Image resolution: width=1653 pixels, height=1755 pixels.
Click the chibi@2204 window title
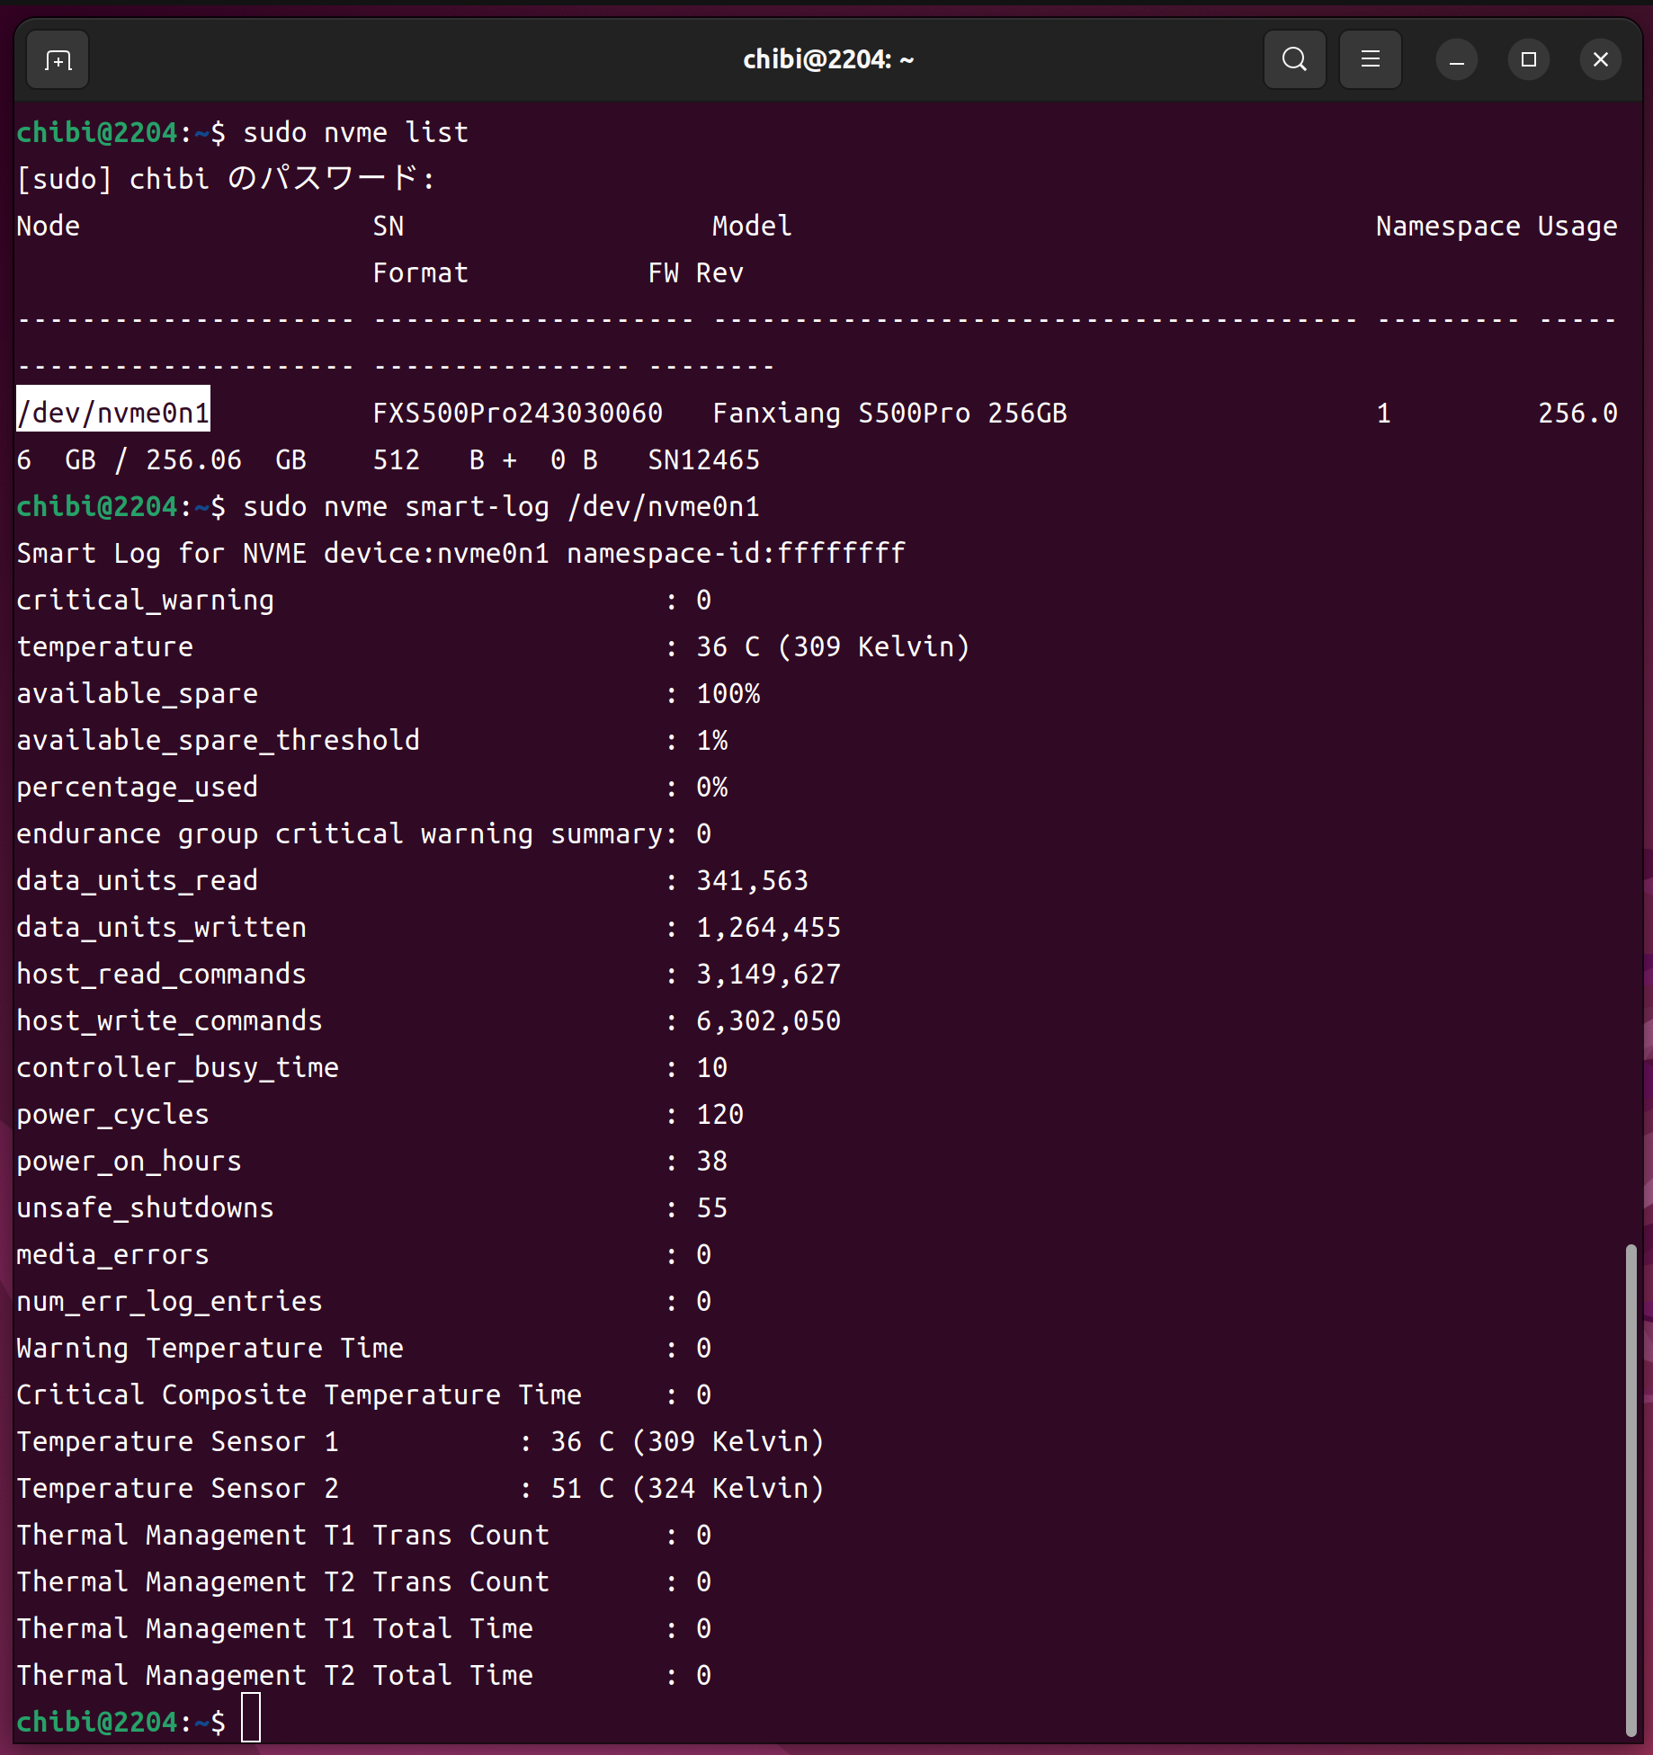[827, 60]
